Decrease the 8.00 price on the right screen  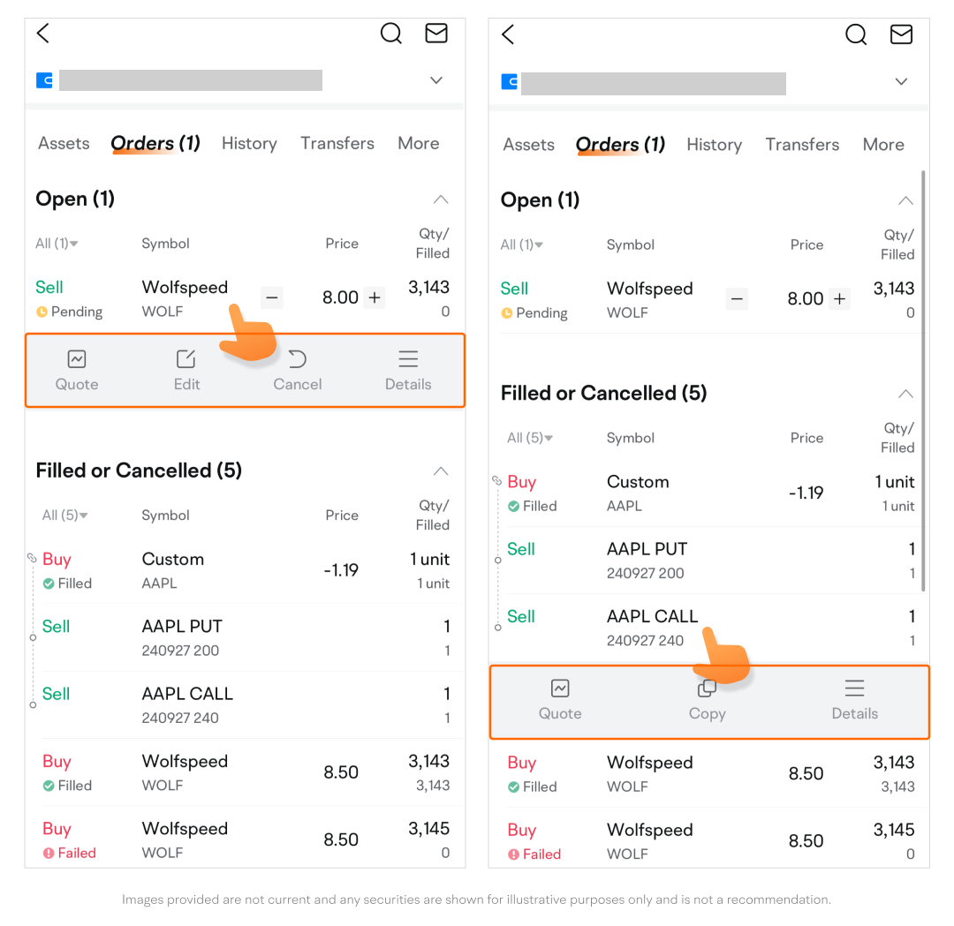(x=738, y=299)
